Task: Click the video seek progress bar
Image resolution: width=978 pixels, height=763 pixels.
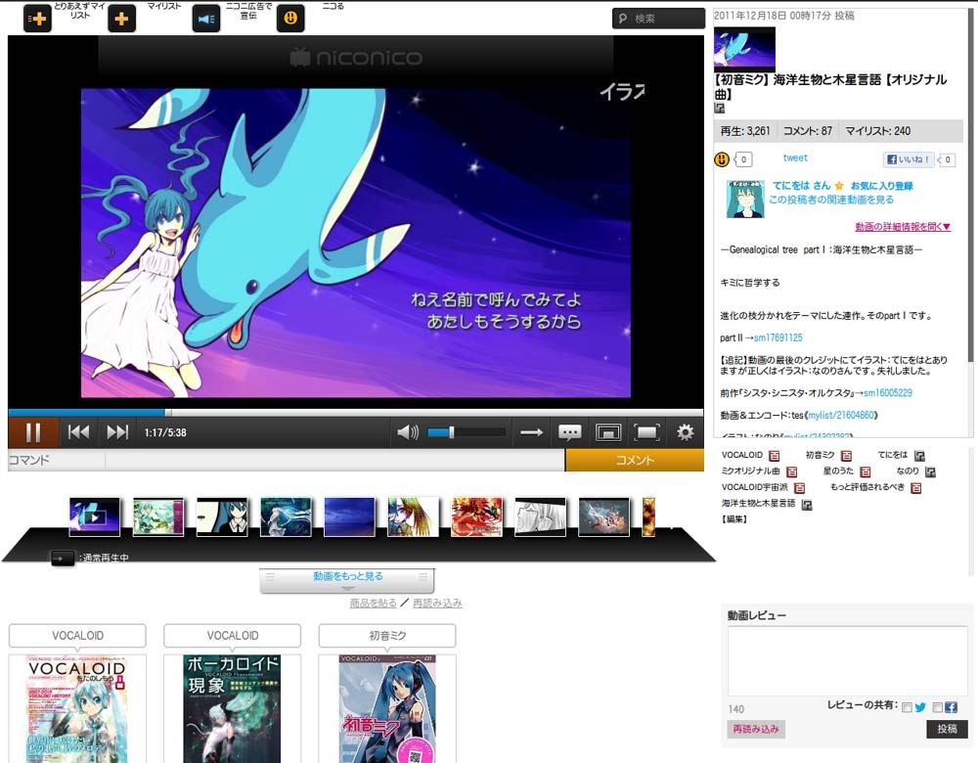Action: pos(356,413)
